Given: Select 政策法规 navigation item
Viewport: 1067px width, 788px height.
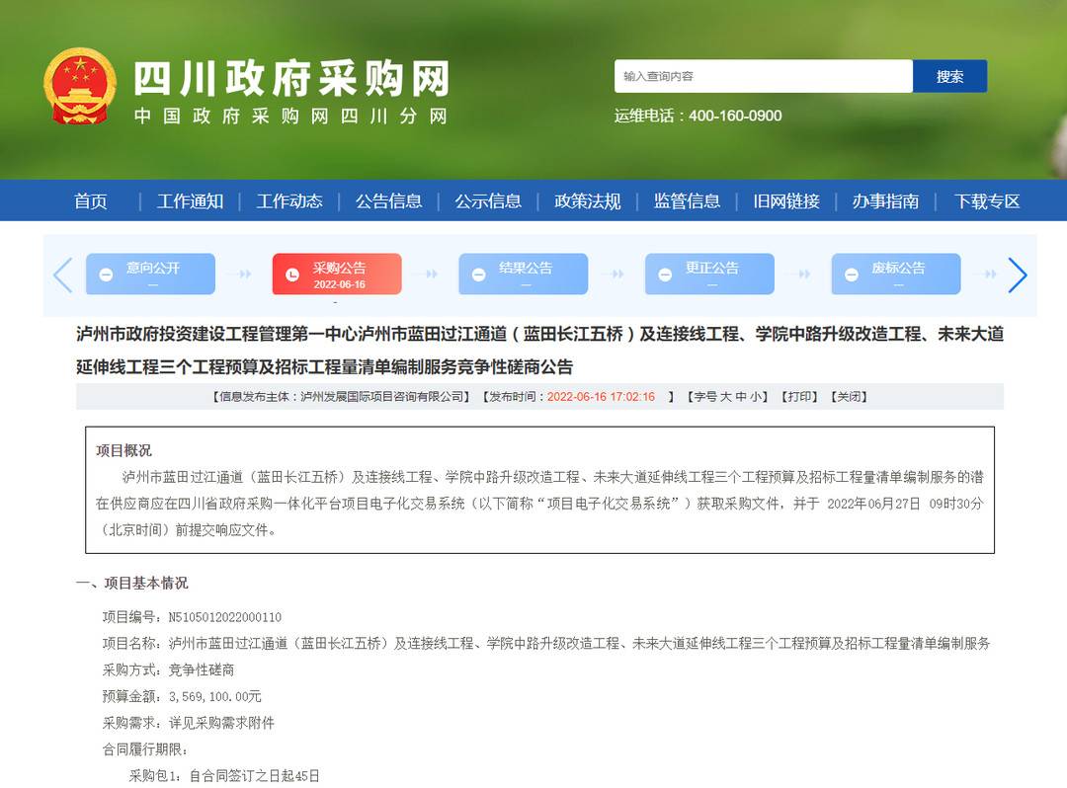Looking at the screenshot, I should pos(587,201).
